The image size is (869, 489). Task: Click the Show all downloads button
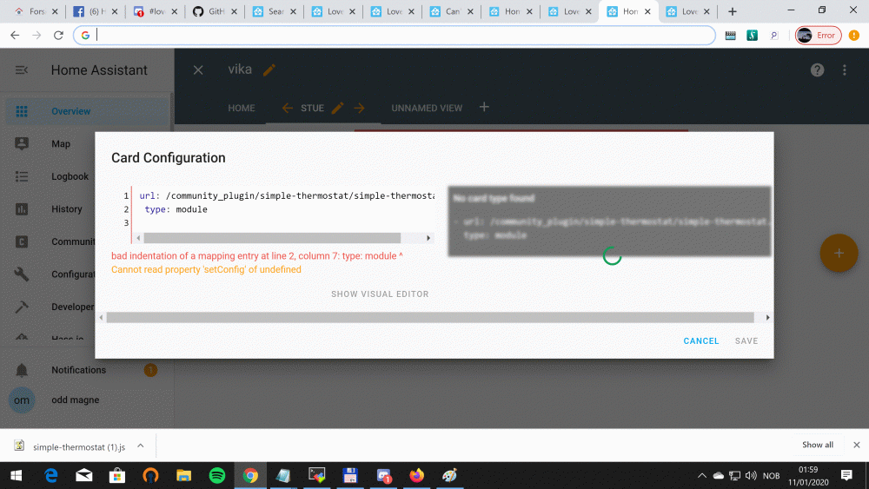[817, 445]
